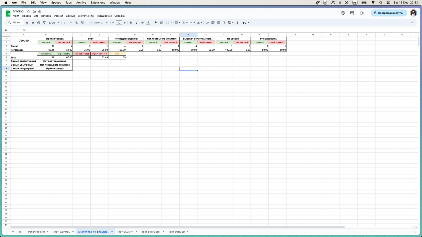The width and height of the screenshot is (422, 237).
Task: Collapse the toolbar with chevron
Action: click(x=412, y=23)
